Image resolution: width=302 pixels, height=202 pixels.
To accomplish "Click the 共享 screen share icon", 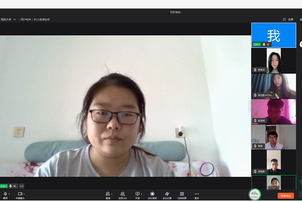I will (x=138, y=194).
